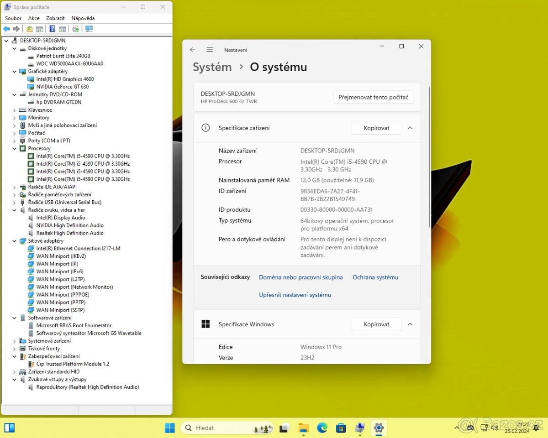Click Kopírovat next to Specifikace zařízení
Viewport: 548px width, 438px height.
tap(376, 128)
